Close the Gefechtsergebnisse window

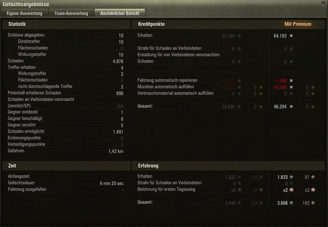(323, 4)
